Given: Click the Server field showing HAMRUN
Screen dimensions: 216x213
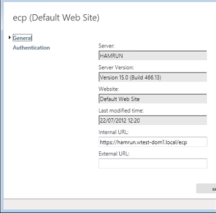Looking at the screenshot, I should [153, 56].
